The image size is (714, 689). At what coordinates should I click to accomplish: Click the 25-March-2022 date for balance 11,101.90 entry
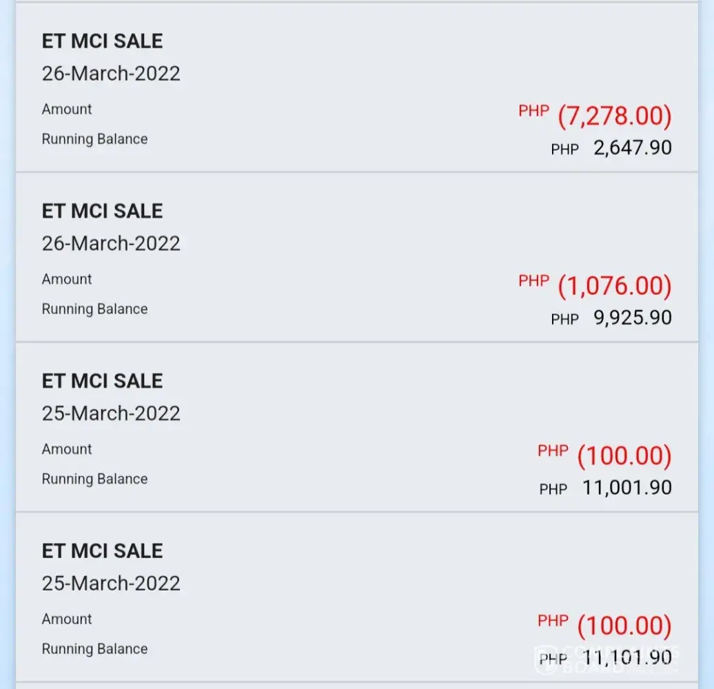[111, 584]
